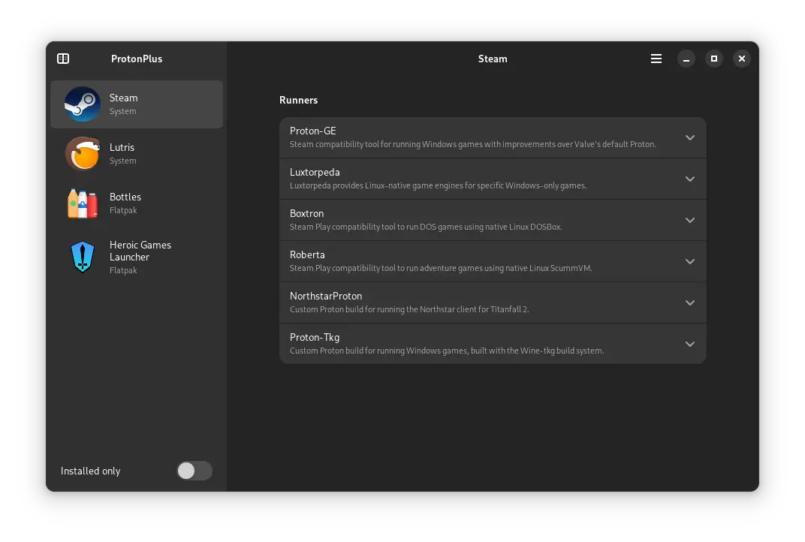Viewport: 805px width, 542px height.
Task: Maximize the ProtonPlus window
Action: (713, 59)
